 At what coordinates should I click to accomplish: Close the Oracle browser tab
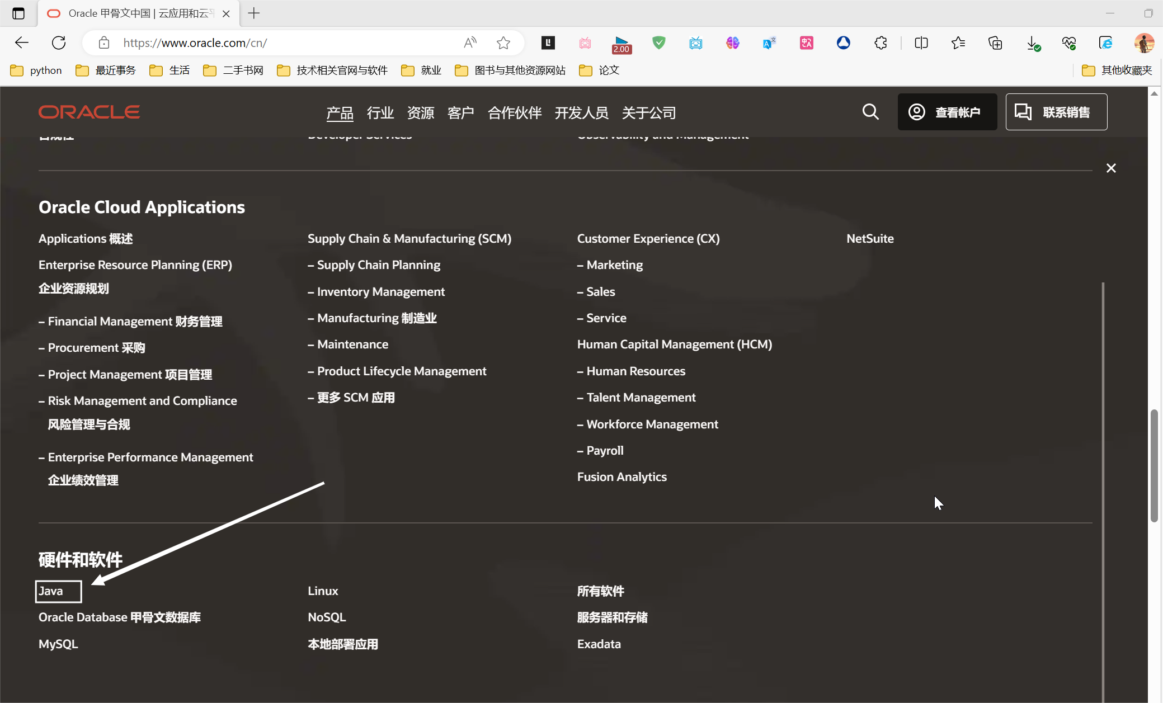[x=226, y=13]
